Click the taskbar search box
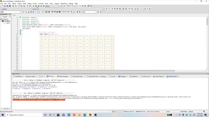 pos(24,115)
